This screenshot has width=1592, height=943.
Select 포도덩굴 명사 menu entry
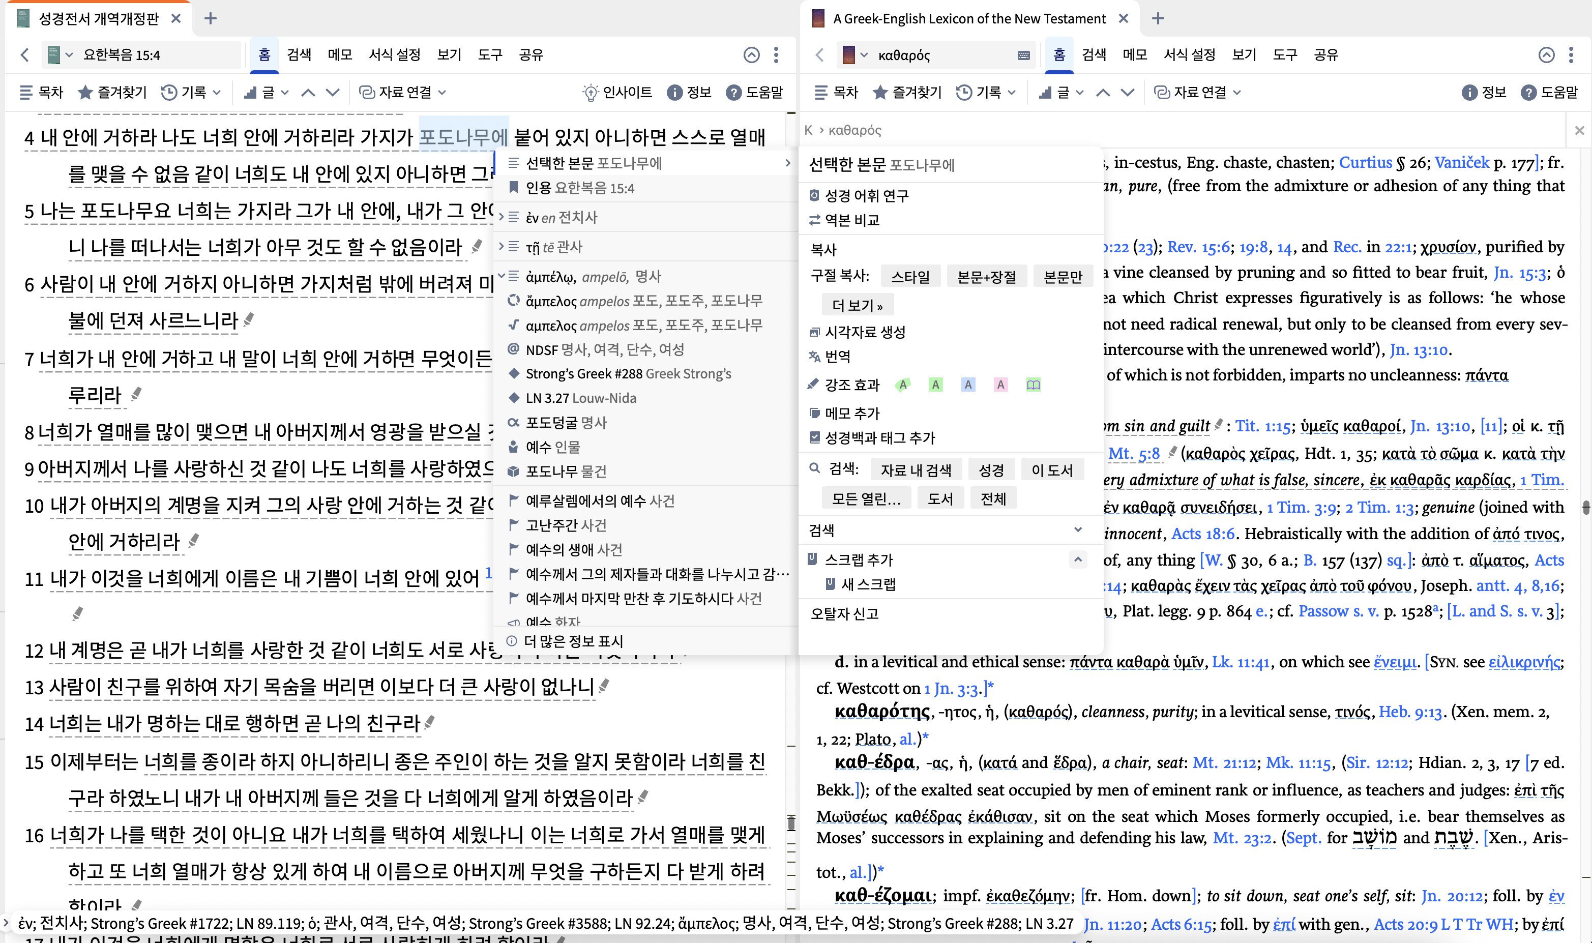(x=646, y=423)
